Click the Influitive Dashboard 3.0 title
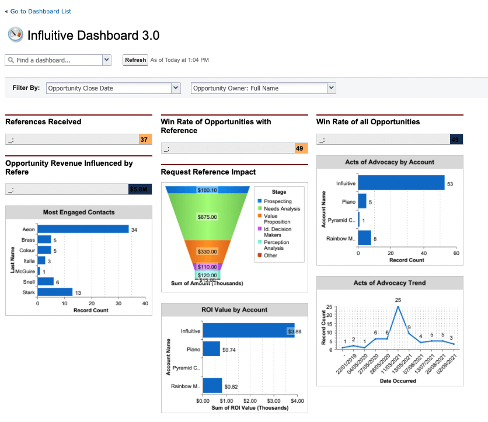The image size is (488, 422). [x=93, y=35]
